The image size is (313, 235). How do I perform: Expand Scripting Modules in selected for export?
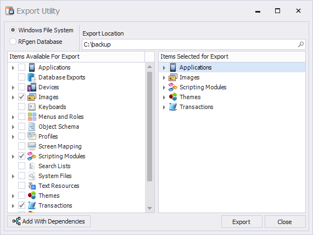(x=164, y=88)
